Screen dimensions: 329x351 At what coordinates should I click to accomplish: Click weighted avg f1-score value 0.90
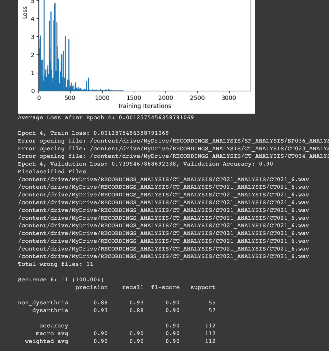pyautogui.click(x=173, y=341)
